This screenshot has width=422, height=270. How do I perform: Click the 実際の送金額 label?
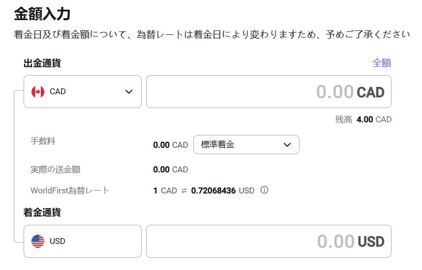tap(56, 169)
